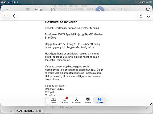The image size is (153, 114).
Task: Tap the Rediger button in Messages
Action: point(39,9)
